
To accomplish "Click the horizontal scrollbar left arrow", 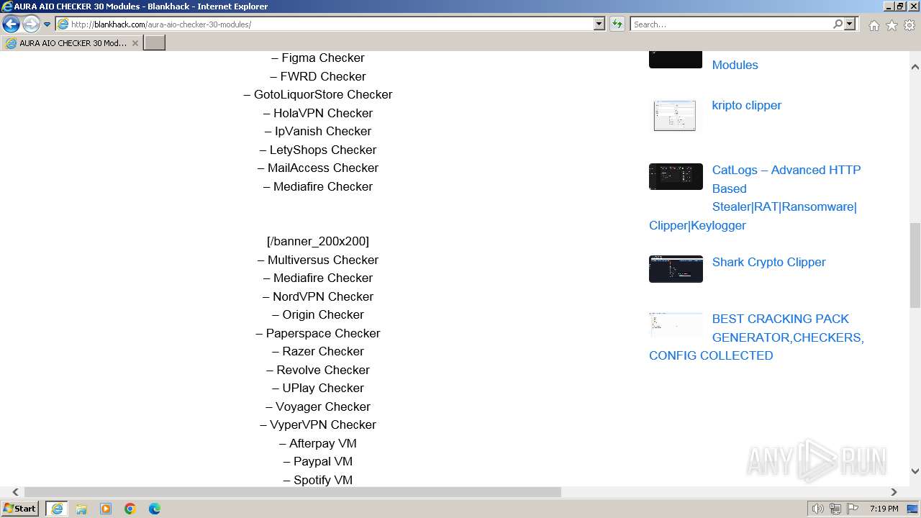I will [15, 492].
